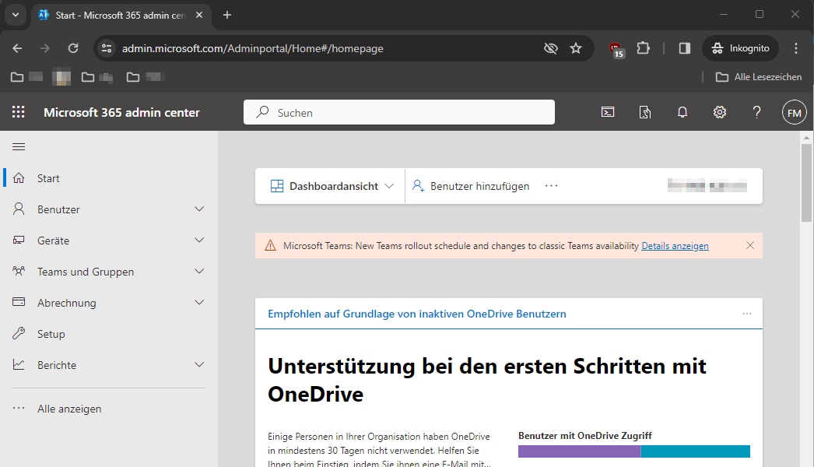
Task: Click Benutzer hinzufügen
Action: tap(470, 186)
